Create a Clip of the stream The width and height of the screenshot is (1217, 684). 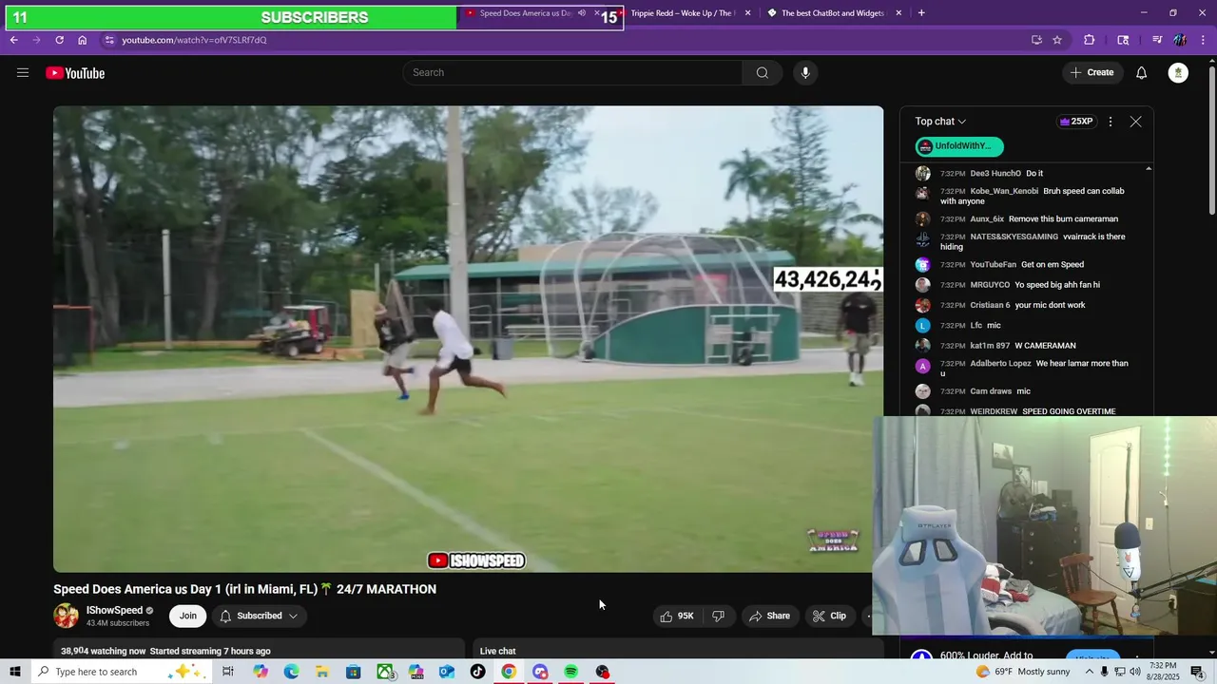click(829, 616)
